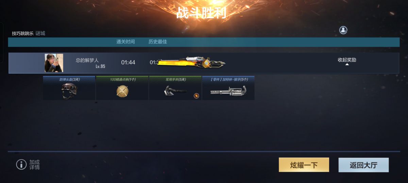
Task: Tap the 加成详情 info circle icon
Action: (x=21, y=165)
